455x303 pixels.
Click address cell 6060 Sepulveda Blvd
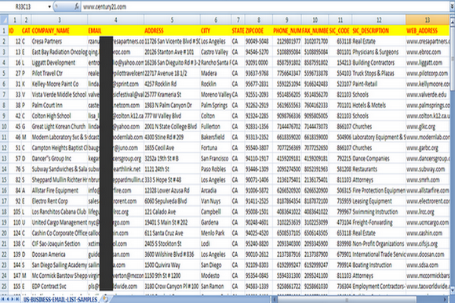172,201
